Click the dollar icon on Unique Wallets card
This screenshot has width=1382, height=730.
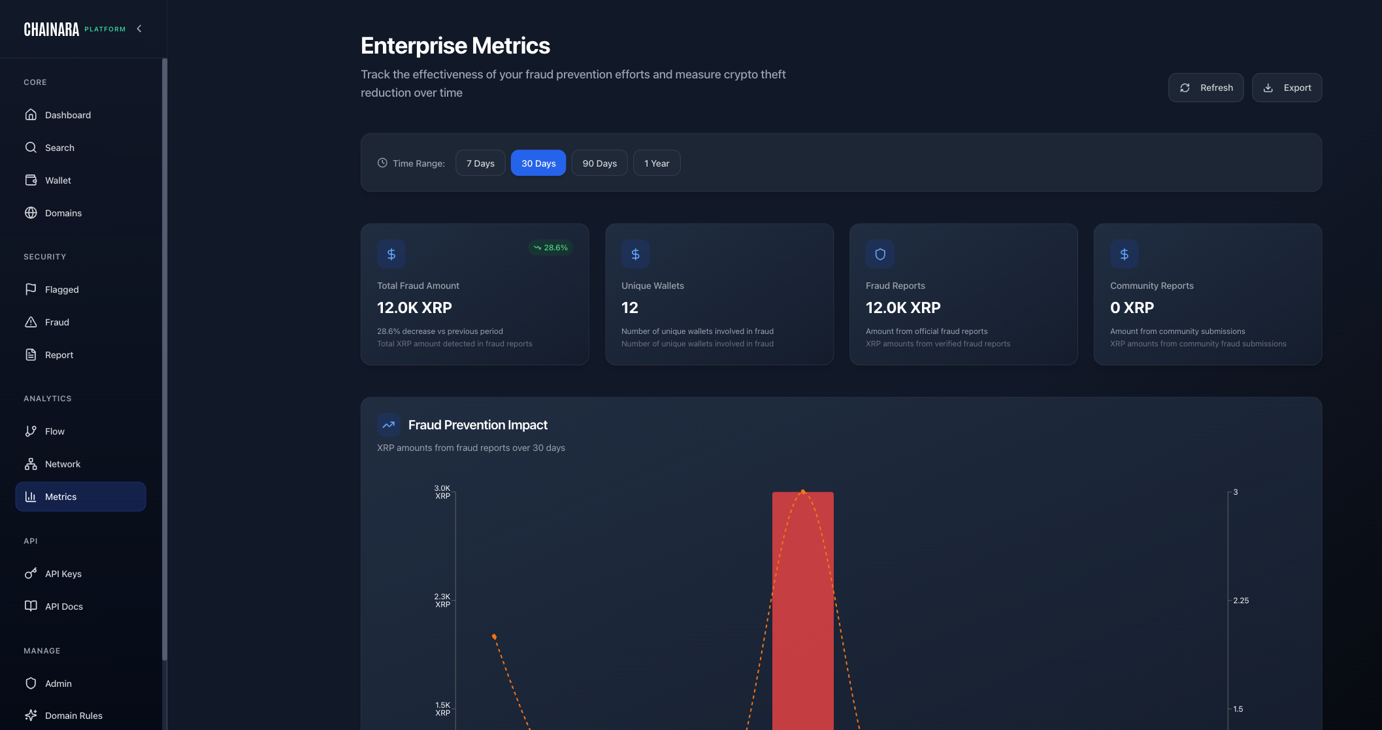point(636,254)
